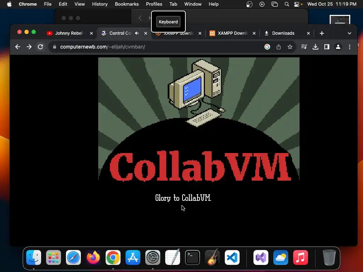Expand the tab search dropdown arrow

click(350, 33)
